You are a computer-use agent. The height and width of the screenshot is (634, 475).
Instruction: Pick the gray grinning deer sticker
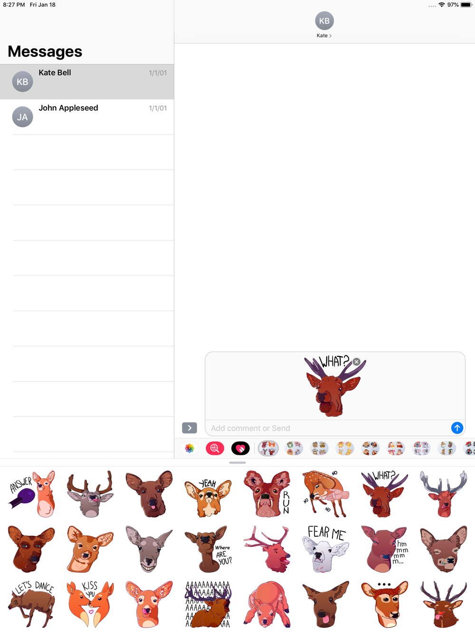pos(149,549)
